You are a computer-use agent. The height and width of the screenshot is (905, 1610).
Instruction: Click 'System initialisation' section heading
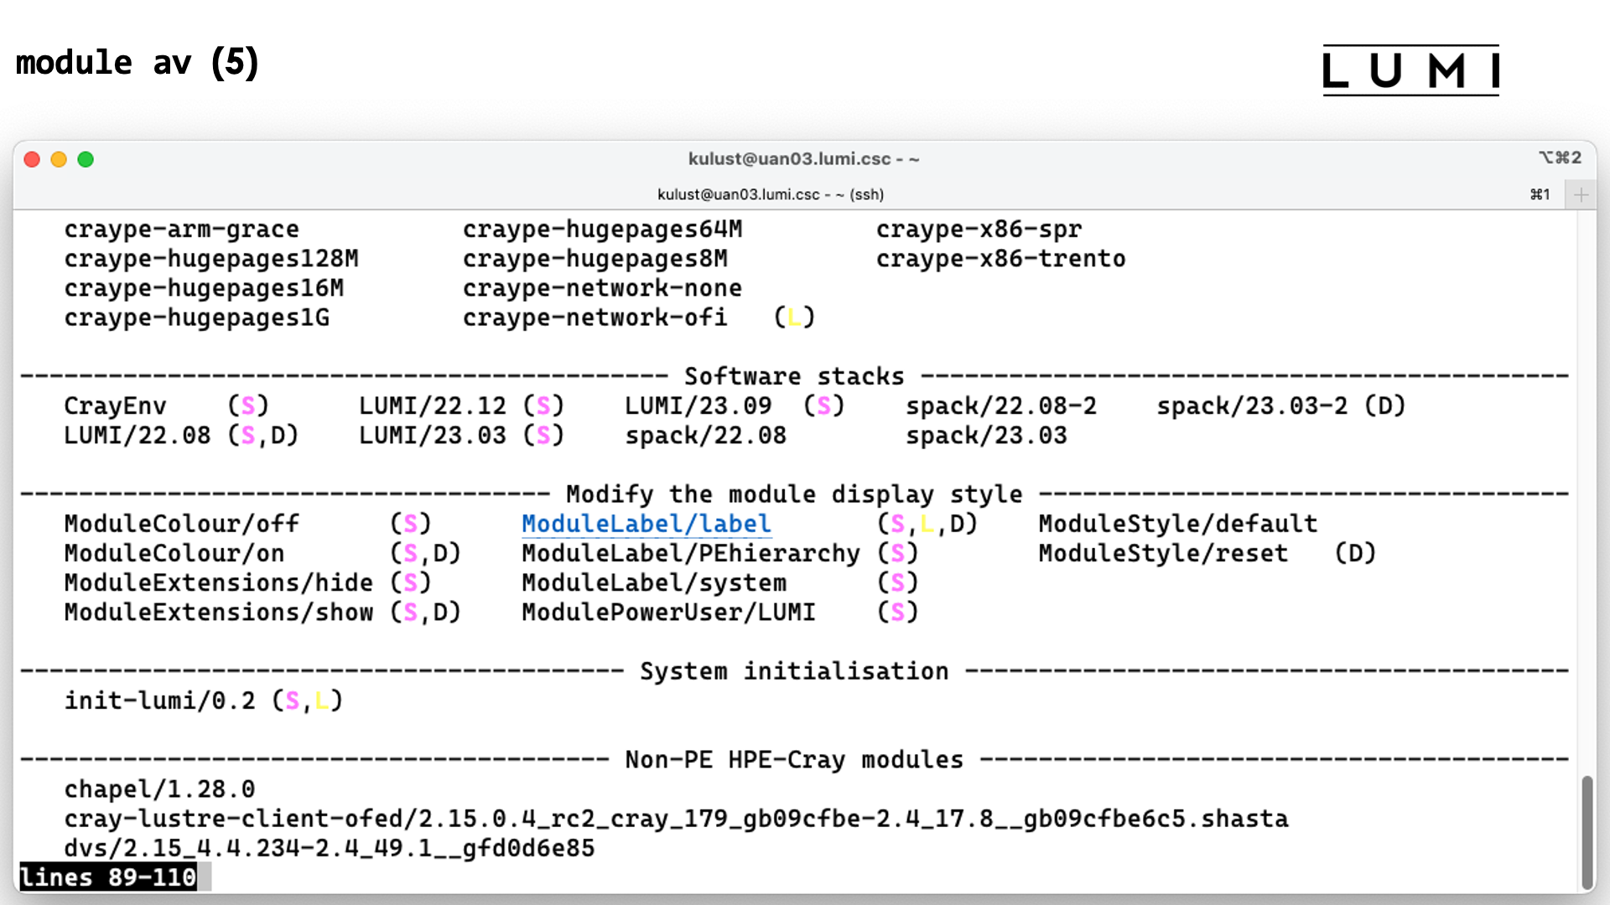click(x=794, y=671)
